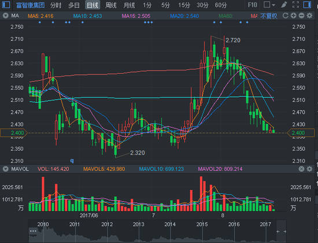The height and width of the screenshot is (243, 318).
Task: Click the MA5: 2.416 value
Action: point(40,16)
